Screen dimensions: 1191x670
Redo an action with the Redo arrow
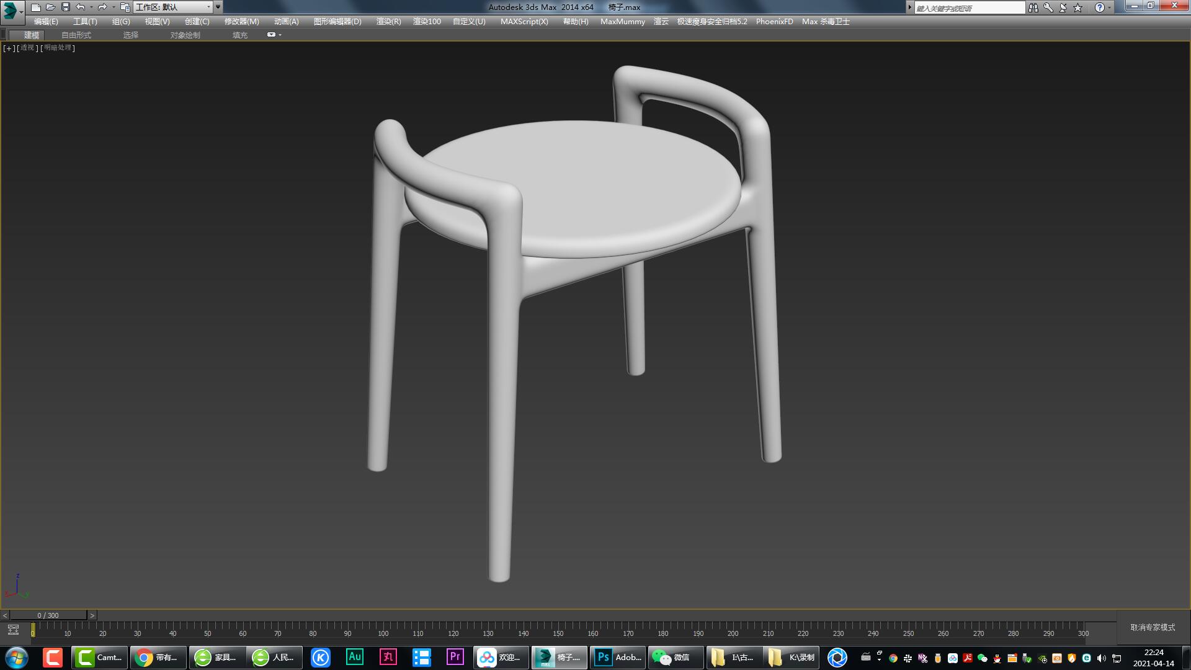(x=102, y=7)
